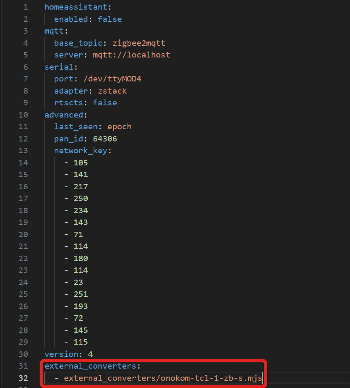Image resolution: width=350 pixels, height=388 pixels.
Task: Place cursor on the 'homeassistant' key
Action: pyautogui.click(x=76, y=7)
